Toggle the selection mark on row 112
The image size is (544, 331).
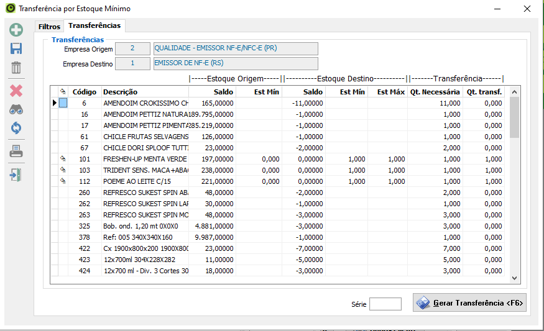click(x=63, y=181)
